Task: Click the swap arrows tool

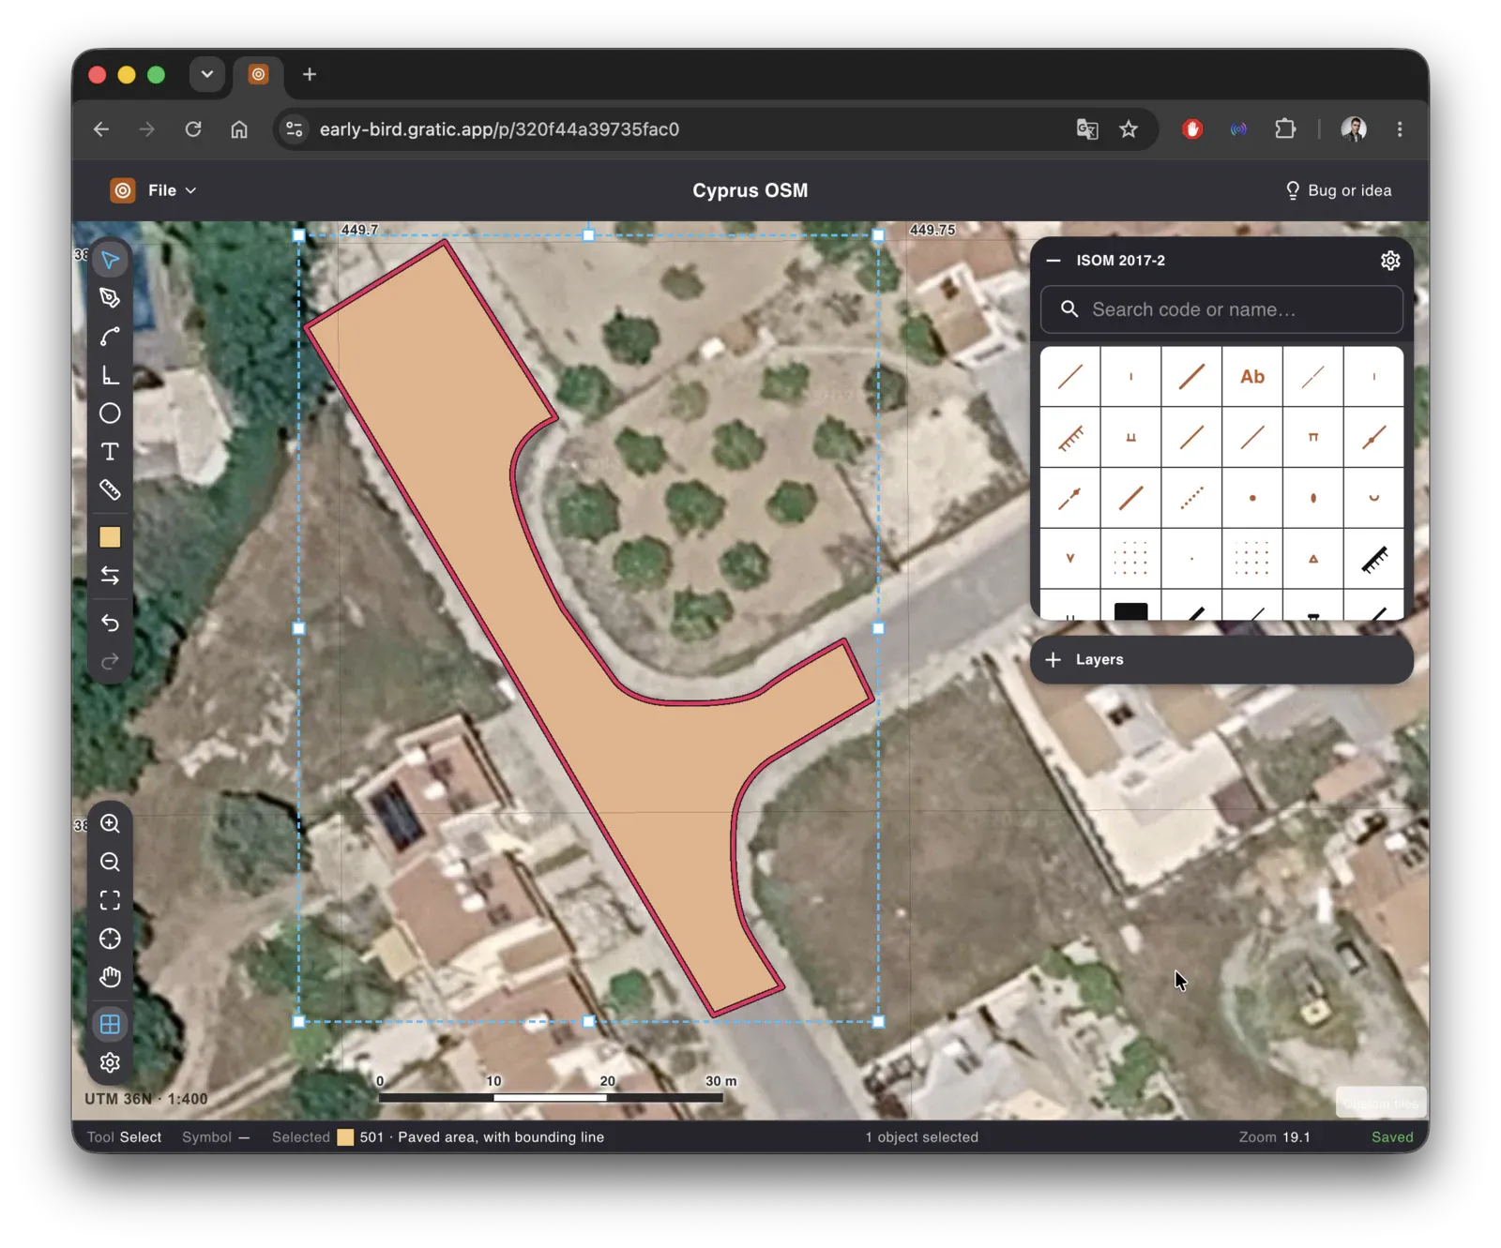Action: pos(110,576)
